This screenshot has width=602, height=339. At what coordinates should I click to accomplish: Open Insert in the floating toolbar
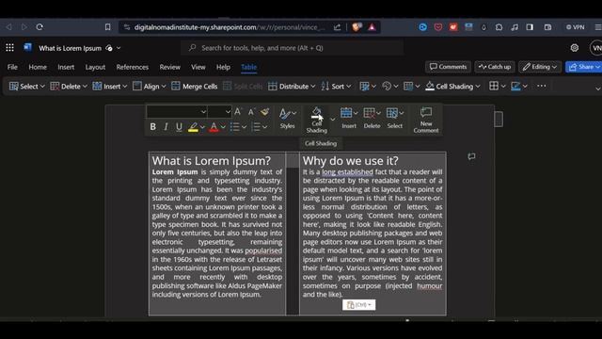(x=349, y=119)
